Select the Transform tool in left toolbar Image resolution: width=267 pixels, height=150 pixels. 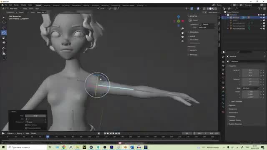4,42
